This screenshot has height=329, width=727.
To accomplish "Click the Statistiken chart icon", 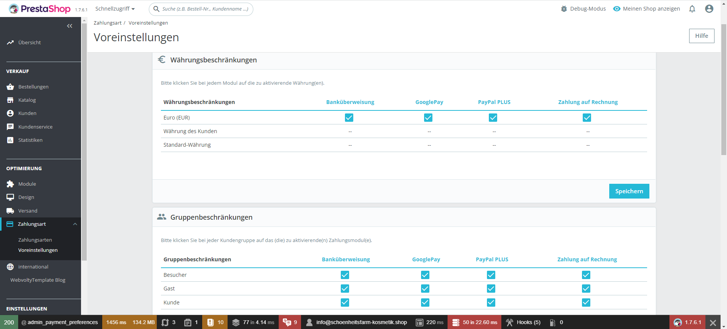I will coord(10,140).
